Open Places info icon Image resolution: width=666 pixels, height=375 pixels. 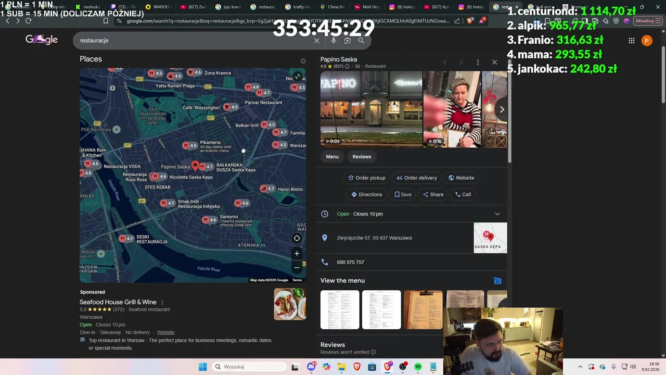(303, 61)
